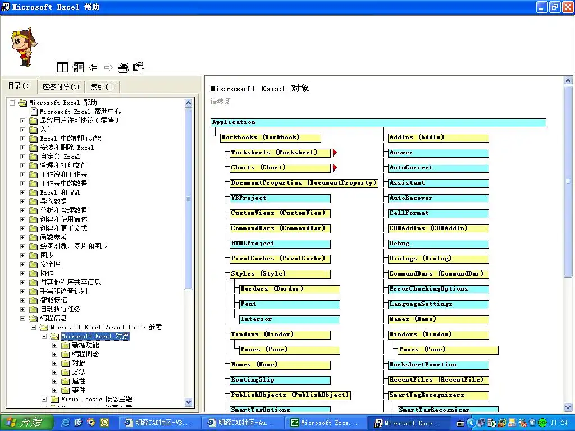Click the red arrow beside Charts box

pos(335,168)
